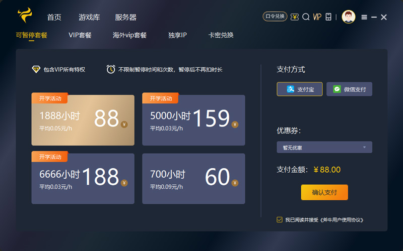Screen dimensions: 403x251
Task: Click 开学活动 badge on 5000小时 card
Action: click(x=161, y=98)
